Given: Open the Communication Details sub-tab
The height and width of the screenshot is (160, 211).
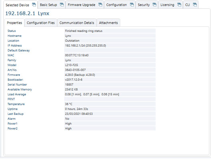Looking at the screenshot, I should pos(77,23).
